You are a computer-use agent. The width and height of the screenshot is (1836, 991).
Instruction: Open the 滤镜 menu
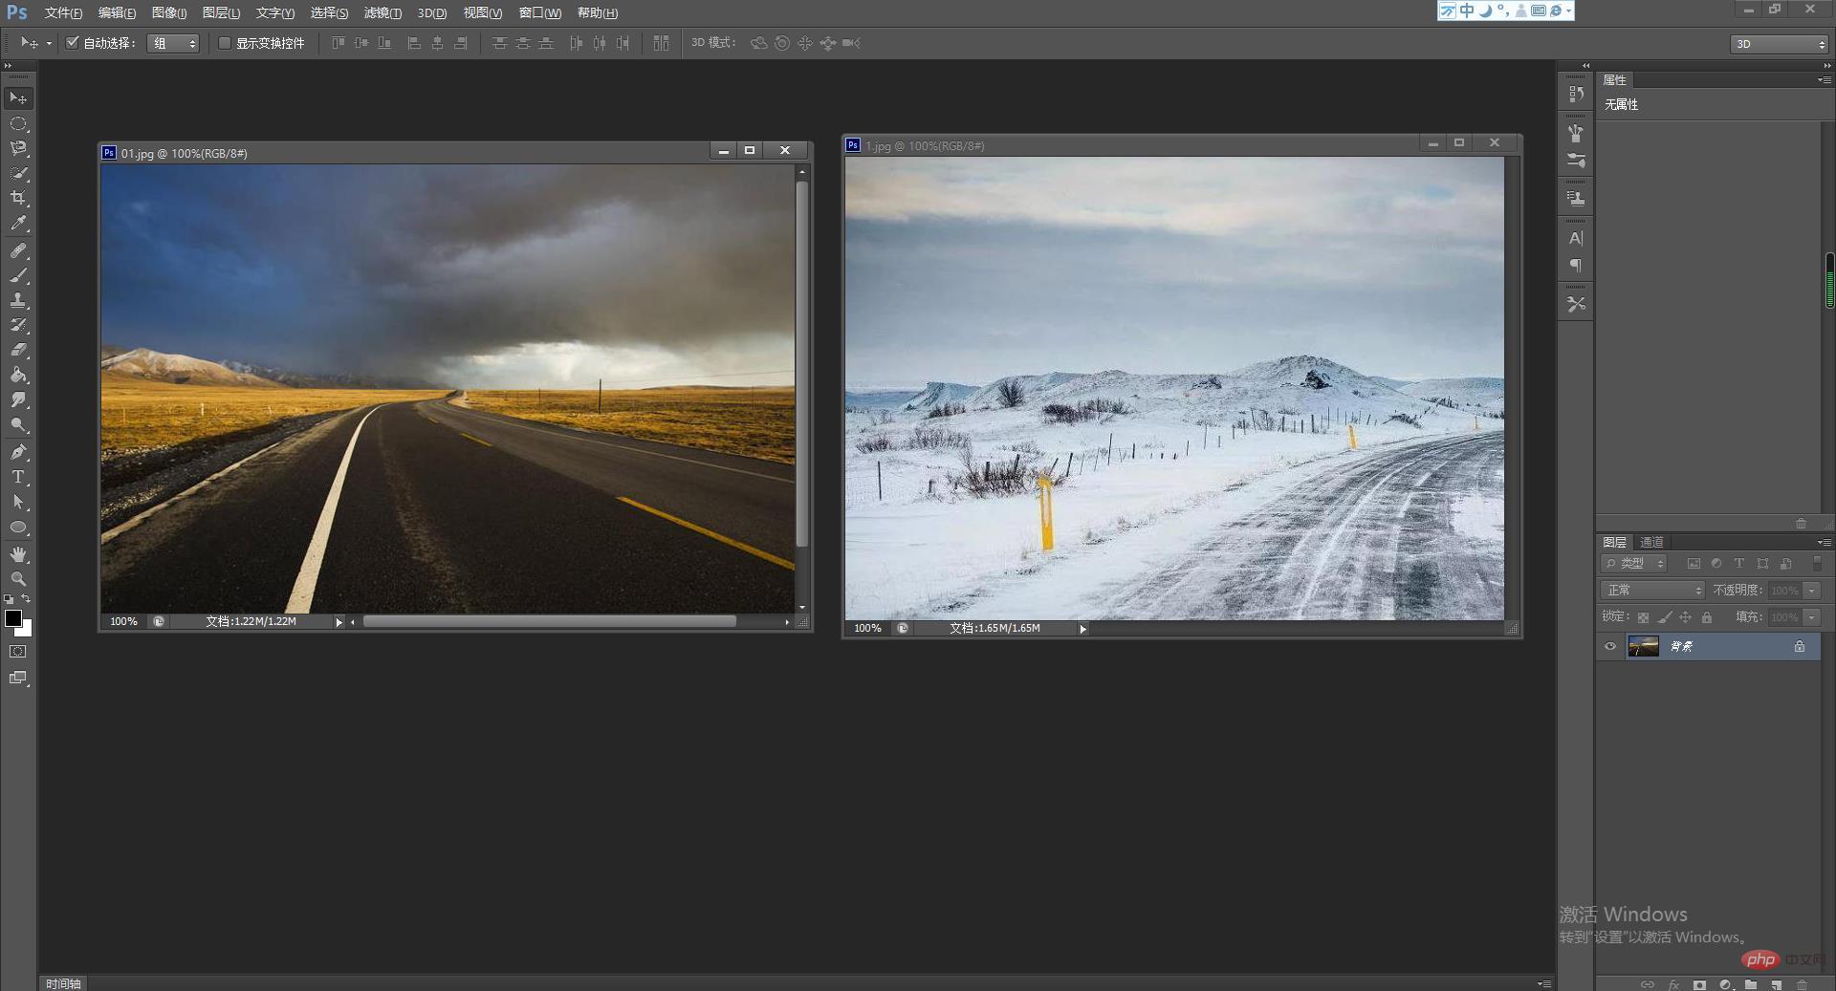point(382,13)
